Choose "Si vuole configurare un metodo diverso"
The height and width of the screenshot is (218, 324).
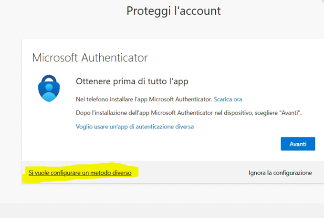tap(80, 173)
